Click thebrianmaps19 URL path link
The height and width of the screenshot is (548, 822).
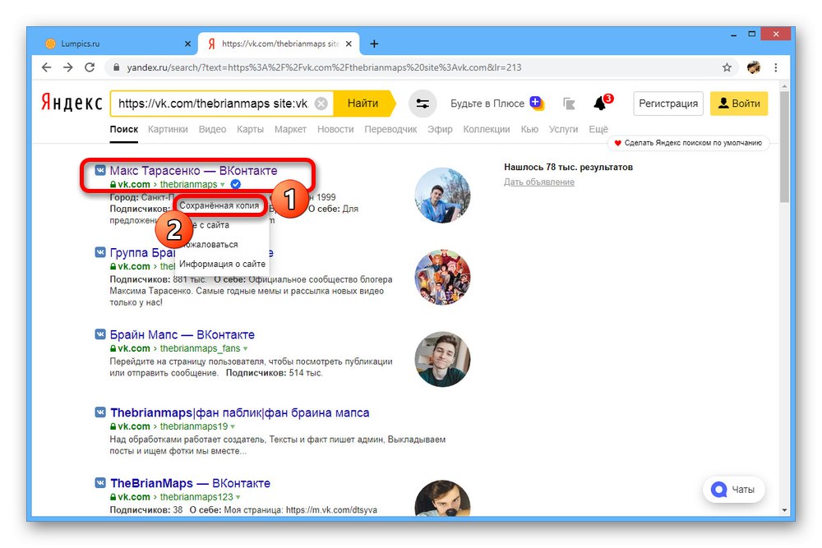pyautogui.click(x=194, y=427)
